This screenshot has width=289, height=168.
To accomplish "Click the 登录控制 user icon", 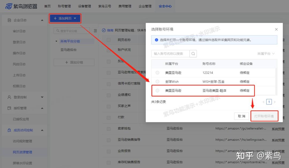I will point(9,97).
